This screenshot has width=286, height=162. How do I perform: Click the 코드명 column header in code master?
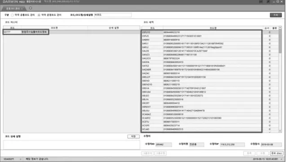(54, 28)
